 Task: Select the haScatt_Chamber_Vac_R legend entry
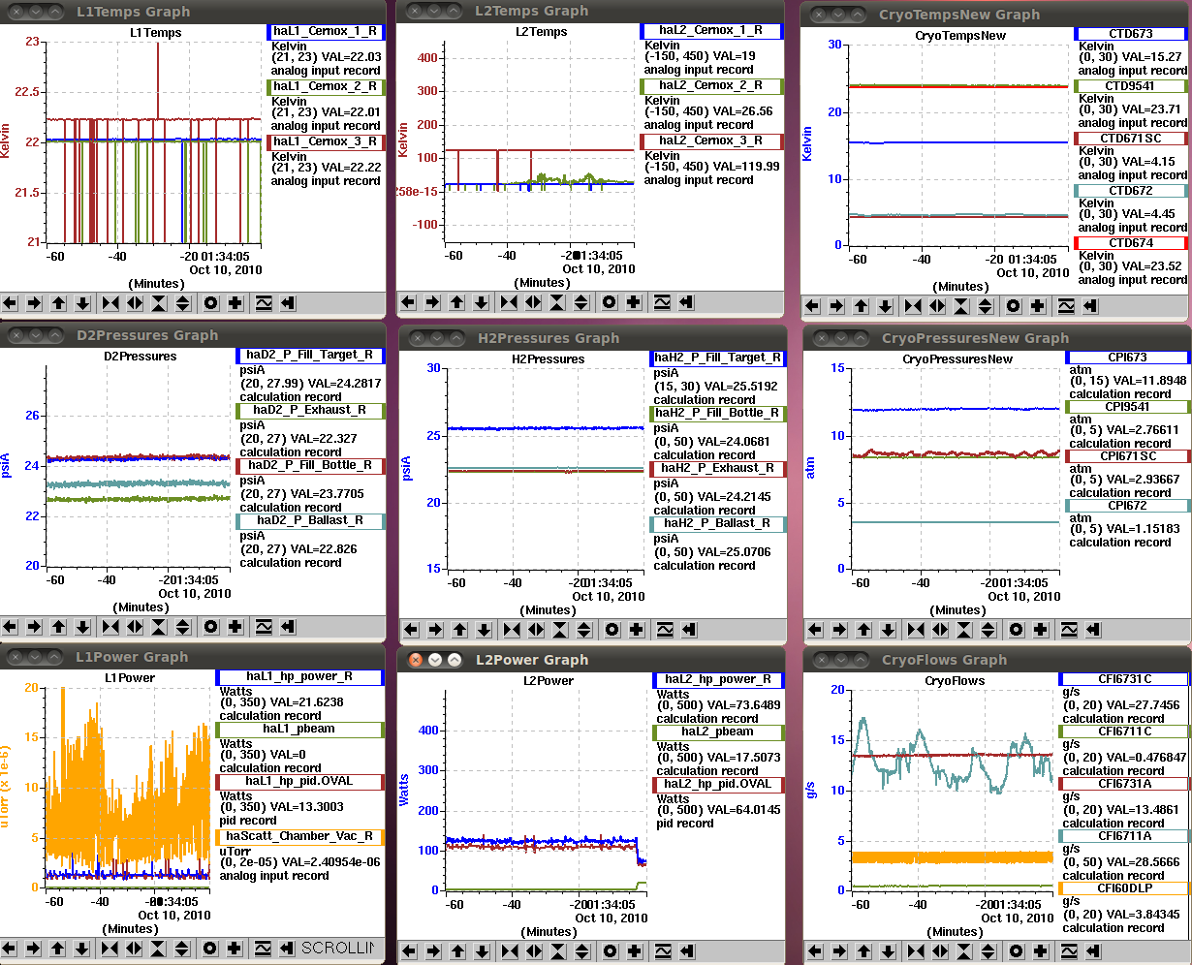(300, 836)
